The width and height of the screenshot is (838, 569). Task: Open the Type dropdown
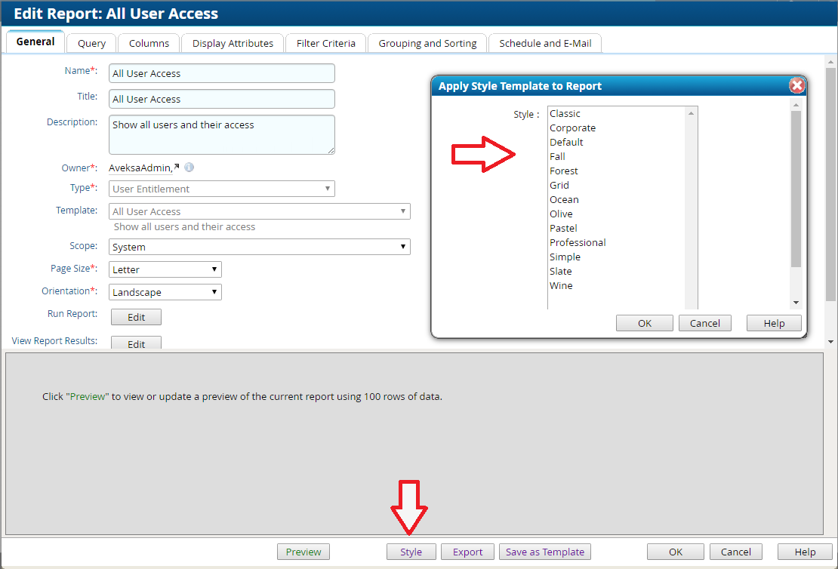coord(328,188)
